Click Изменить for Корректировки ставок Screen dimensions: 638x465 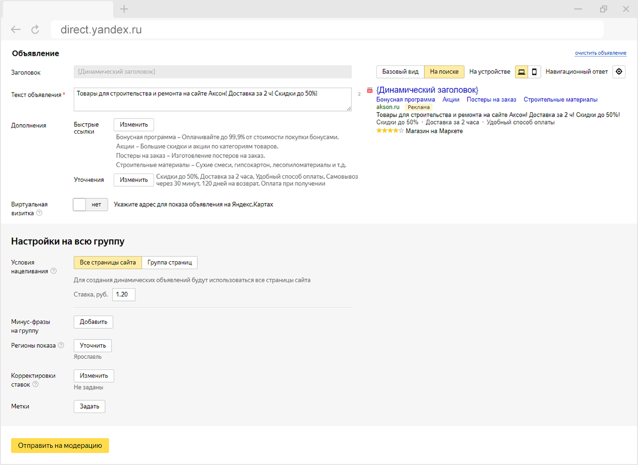click(94, 376)
